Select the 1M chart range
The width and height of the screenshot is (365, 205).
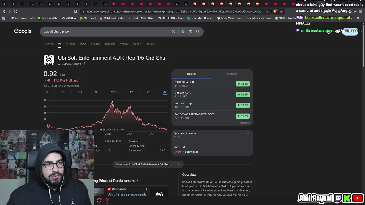click(80, 92)
